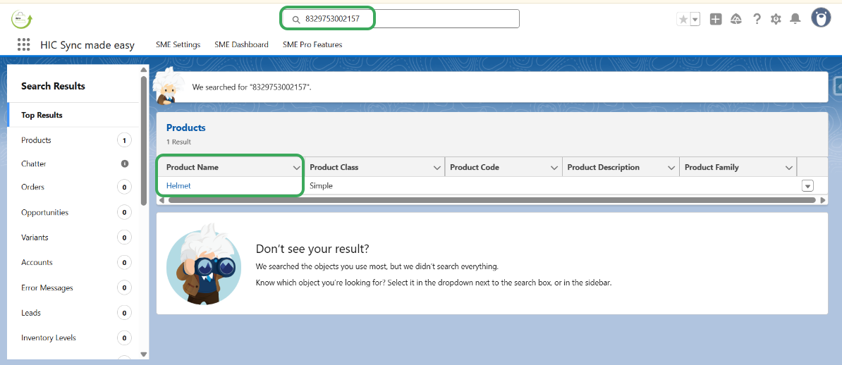Image resolution: width=842 pixels, height=365 pixels.
Task: Open the Salesforce Guidance Center icon
Action: coord(736,19)
